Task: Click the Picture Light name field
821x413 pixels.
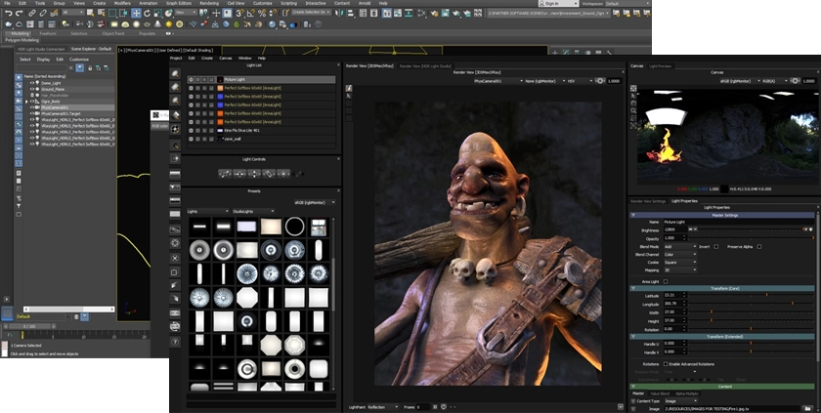Action: point(738,223)
